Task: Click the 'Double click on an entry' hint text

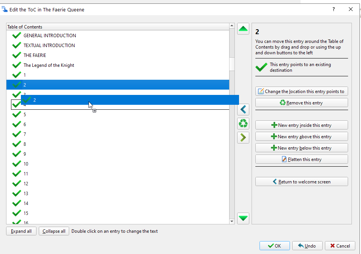Action: pos(115,231)
